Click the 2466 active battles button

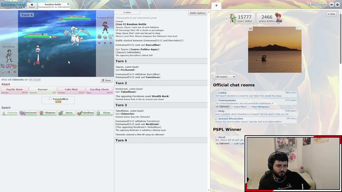269,18
